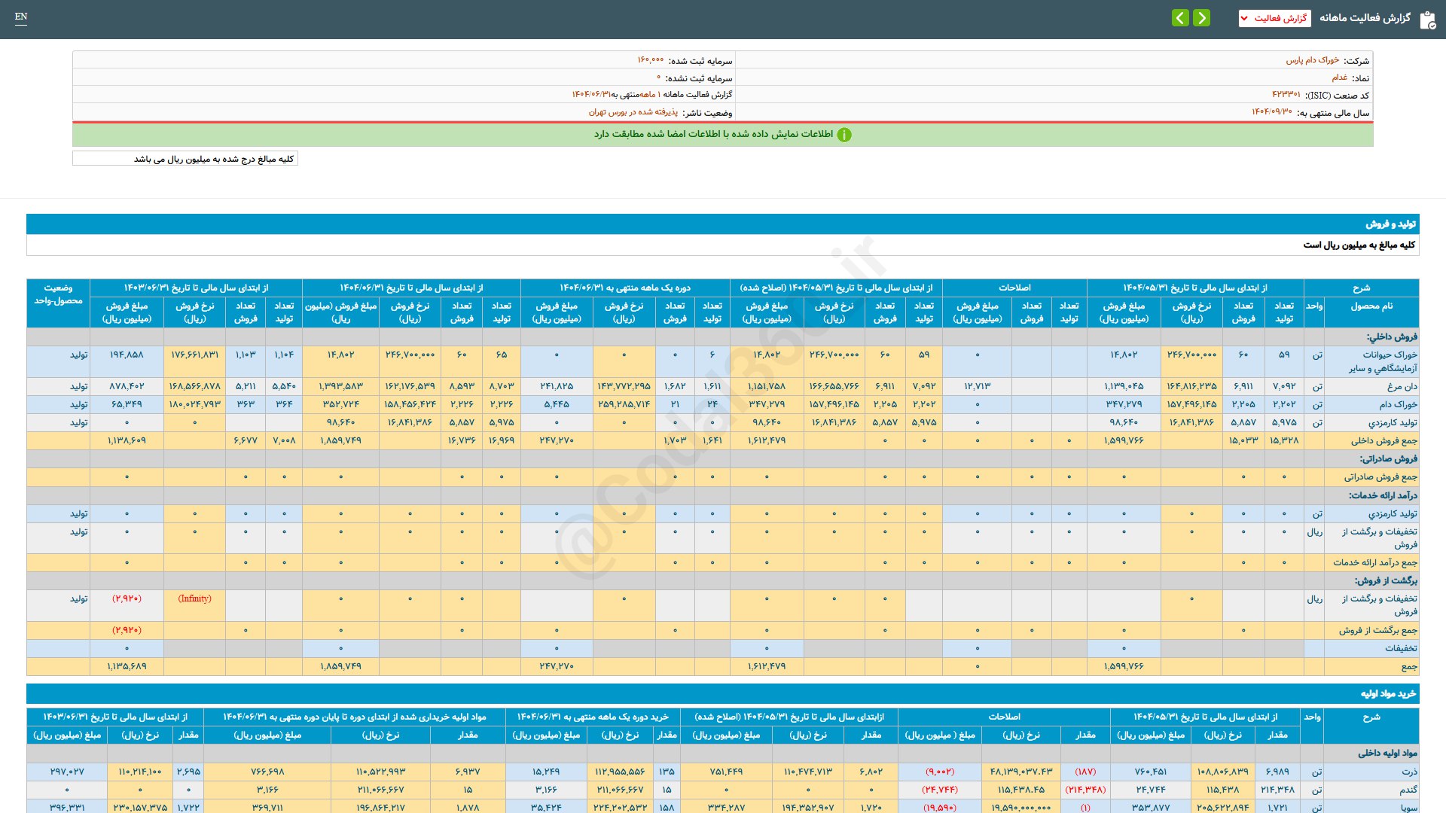Click the green info icon in notice bar
Image resolution: width=1446 pixels, height=813 pixels.
(x=844, y=135)
